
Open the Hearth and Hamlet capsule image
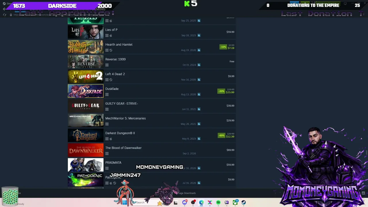click(x=86, y=47)
